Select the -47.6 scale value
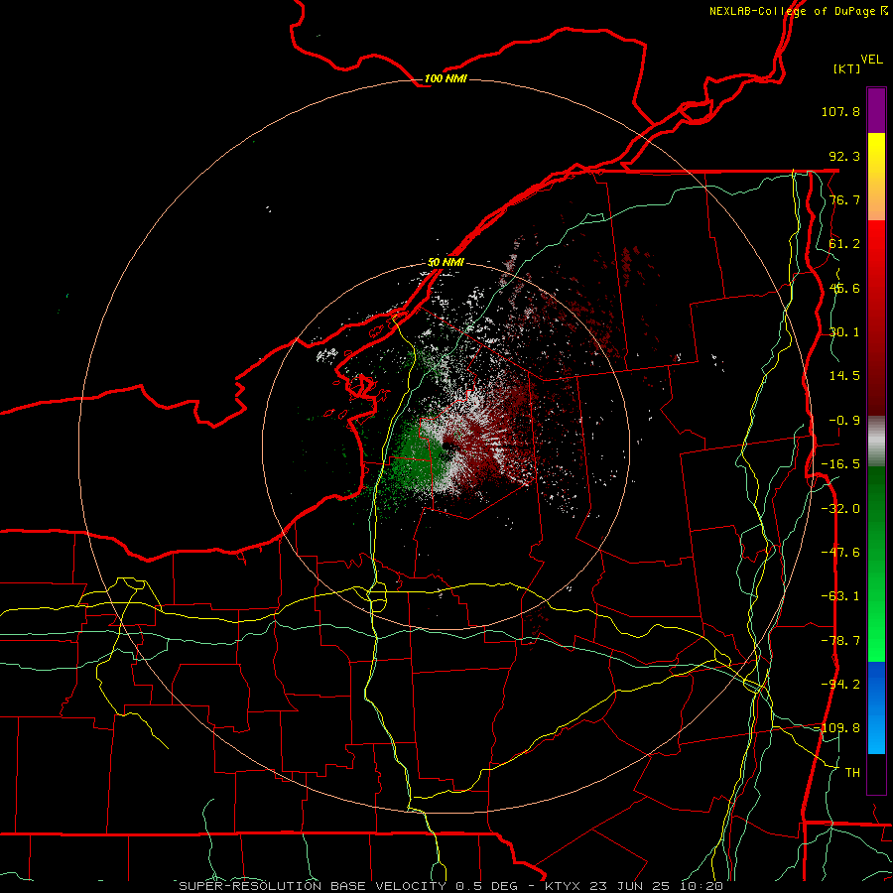Screen dimensions: 893x893 840,552
